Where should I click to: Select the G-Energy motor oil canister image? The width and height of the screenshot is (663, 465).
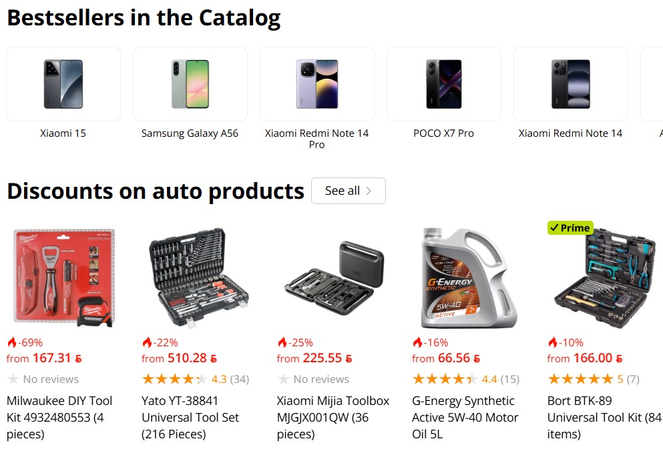(469, 278)
